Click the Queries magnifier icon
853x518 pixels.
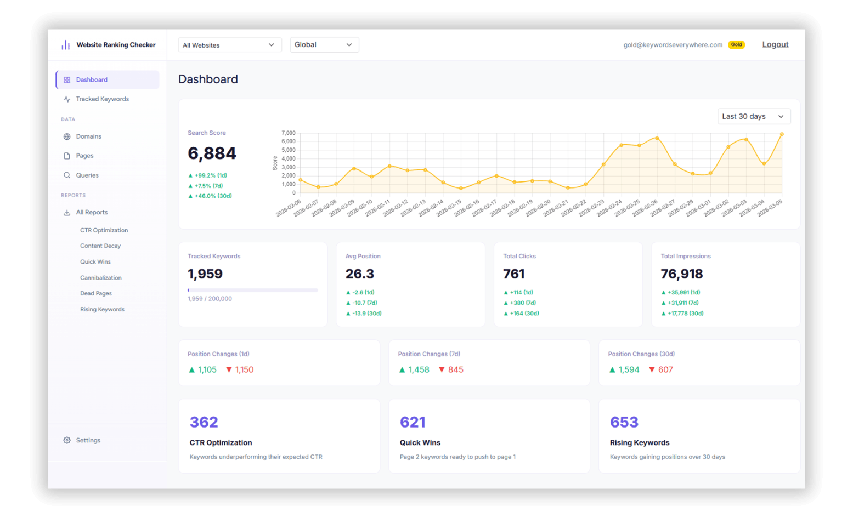66,175
